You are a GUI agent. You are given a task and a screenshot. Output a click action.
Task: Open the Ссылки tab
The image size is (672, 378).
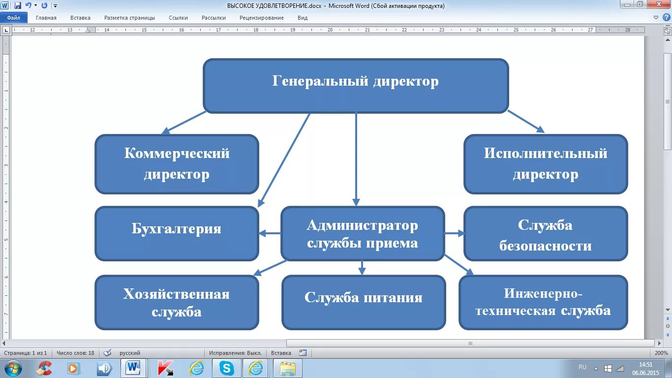click(x=178, y=18)
